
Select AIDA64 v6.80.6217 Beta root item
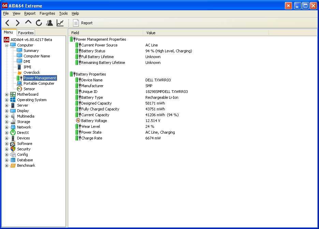tap(31, 40)
